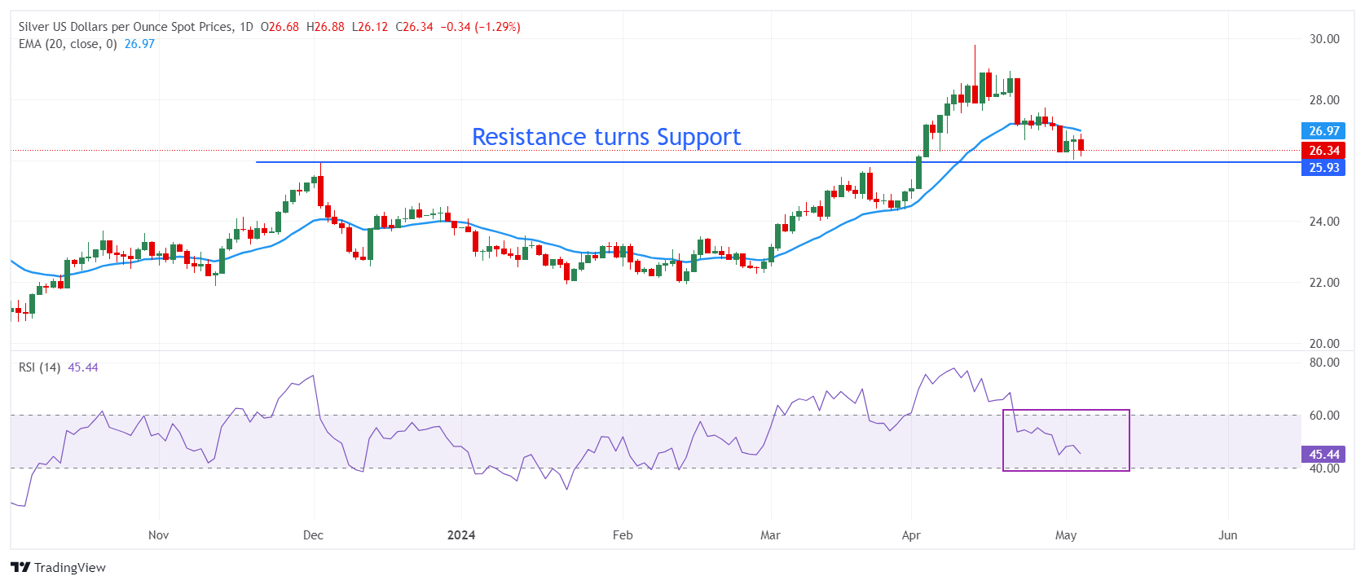Click the red 26.34 current price tag
Viewport: 1365px width, 585px height.
click(1323, 151)
